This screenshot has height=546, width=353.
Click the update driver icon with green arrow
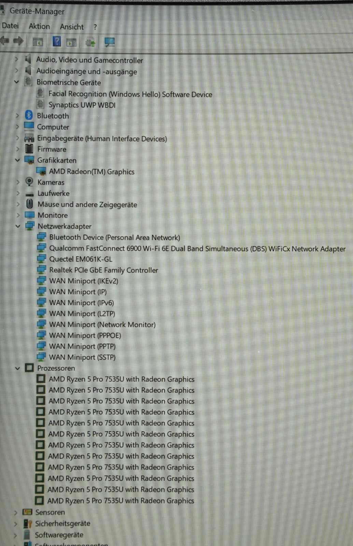pos(90,42)
